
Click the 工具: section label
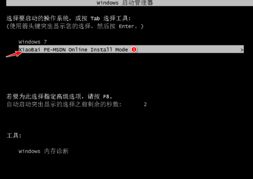pyautogui.click(x=14, y=135)
